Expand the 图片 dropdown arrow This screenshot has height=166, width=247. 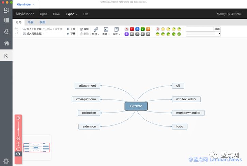coord(109,34)
